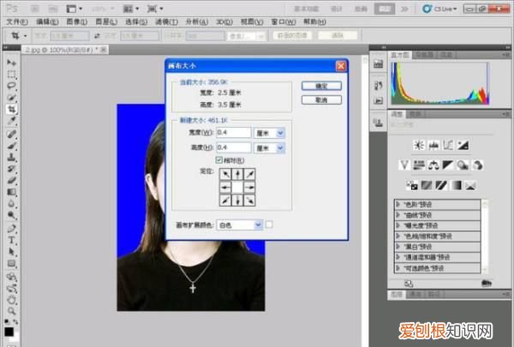This screenshot has width=514, height=347.
Task: Select the Move tool
Action: click(11, 63)
